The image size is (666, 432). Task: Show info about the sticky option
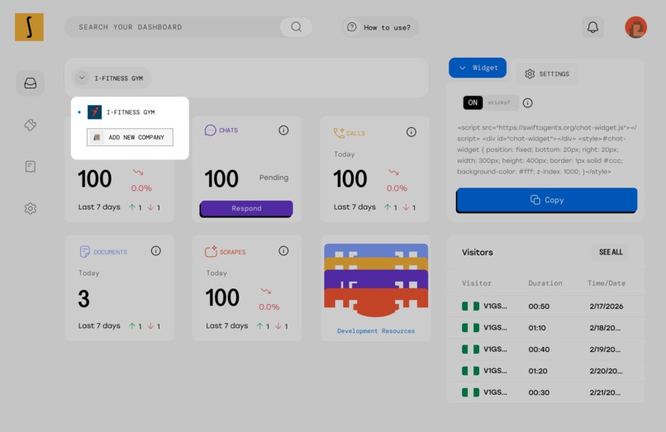tap(527, 102)
